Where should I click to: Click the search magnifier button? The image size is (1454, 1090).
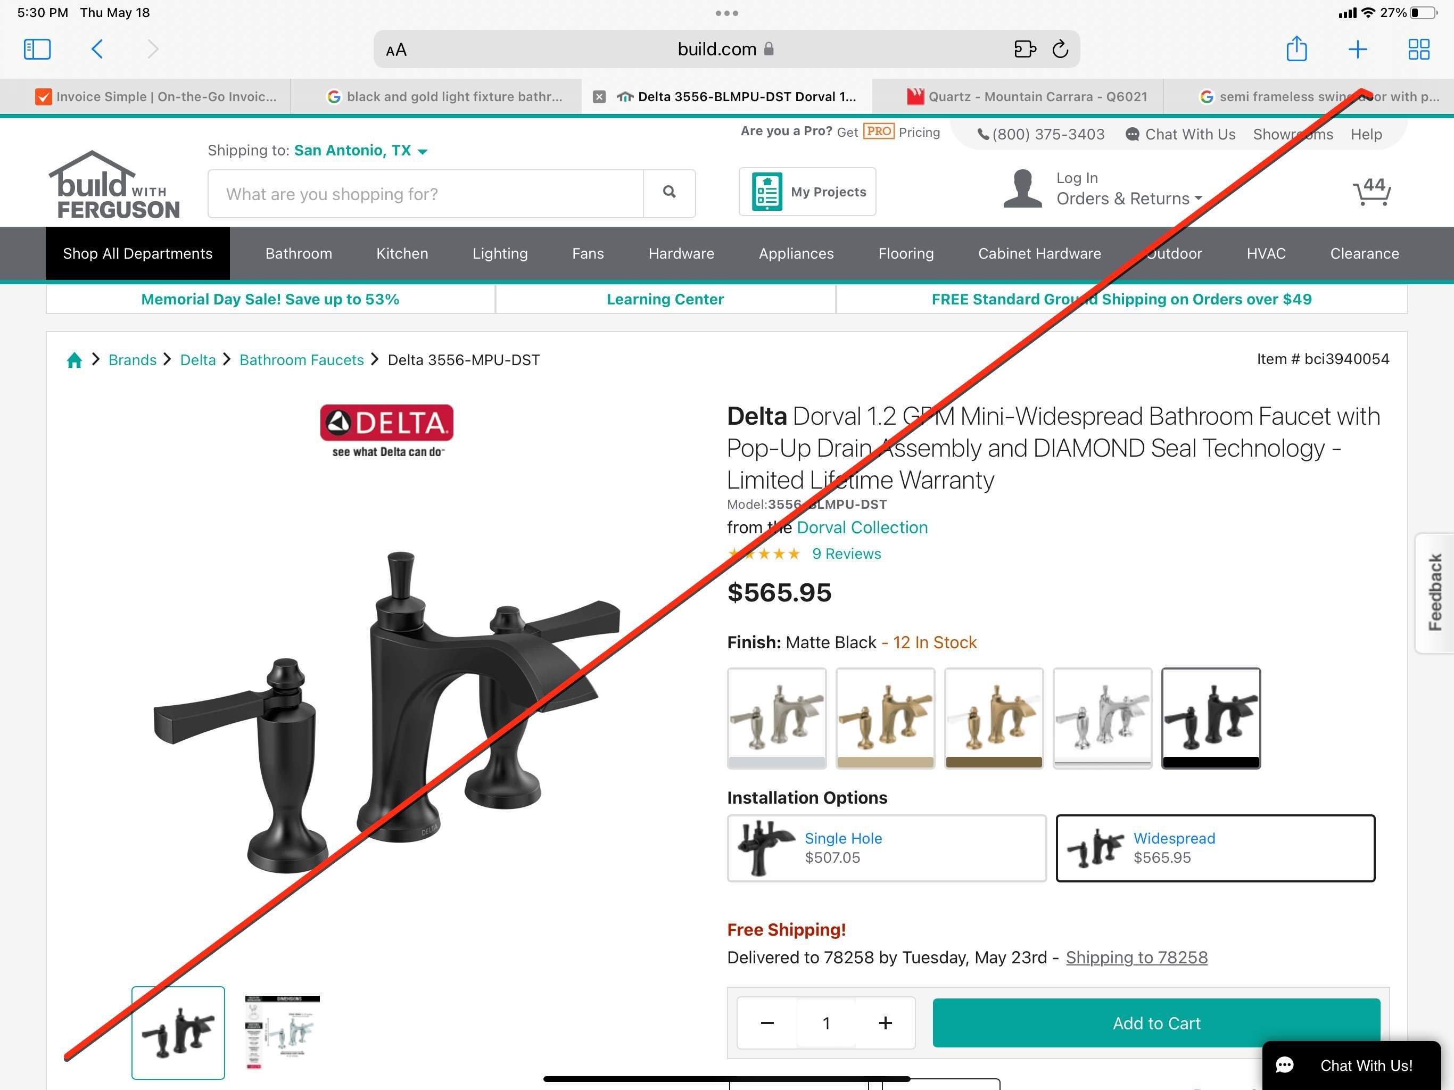click(669, 193)
